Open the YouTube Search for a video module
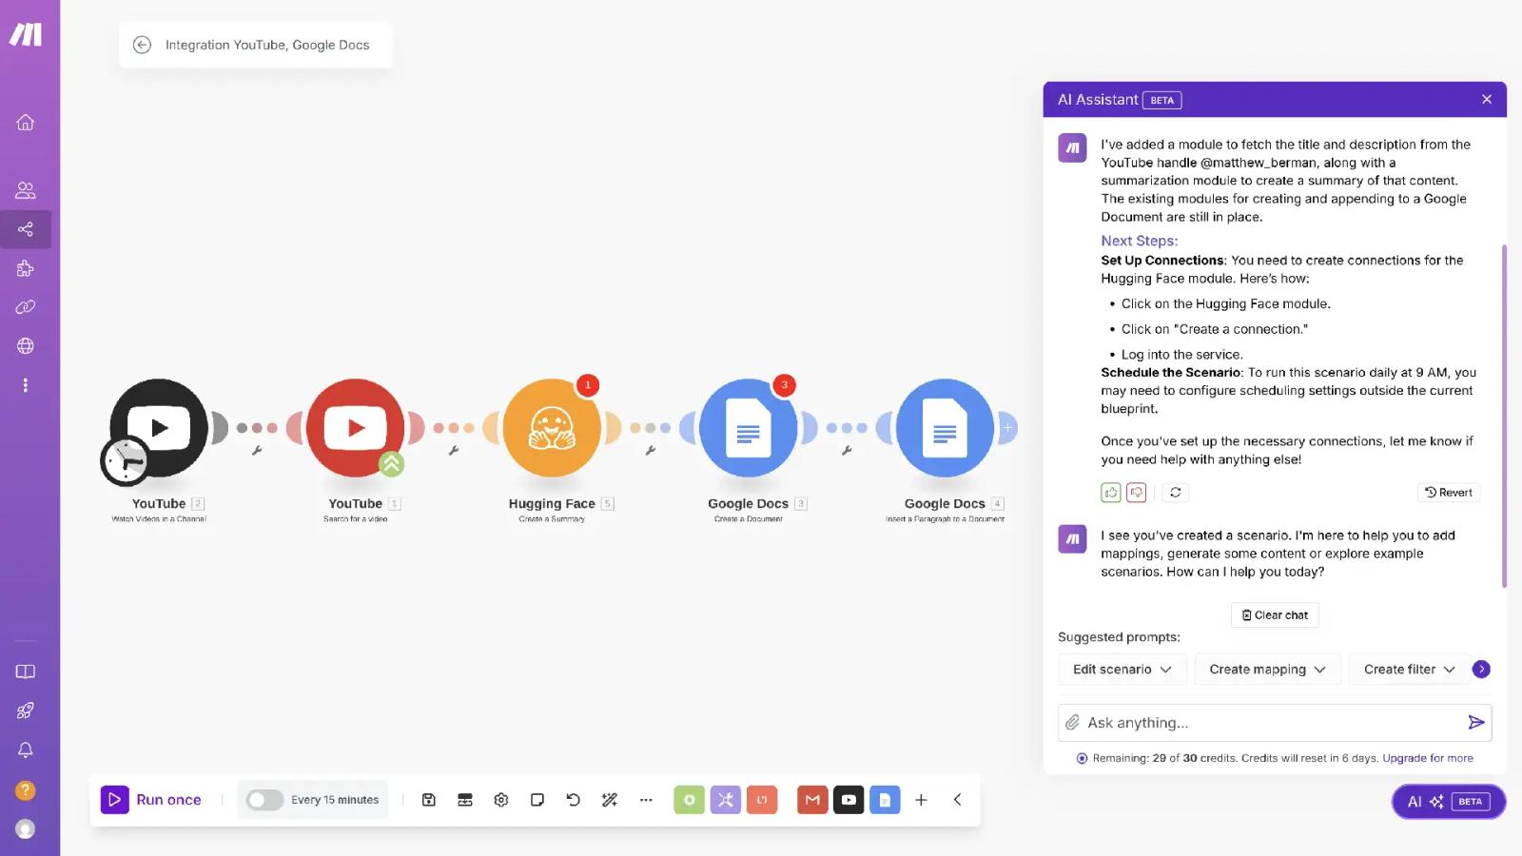The image size is (1522, 856). pyautogui.click(x=356, y=428)
